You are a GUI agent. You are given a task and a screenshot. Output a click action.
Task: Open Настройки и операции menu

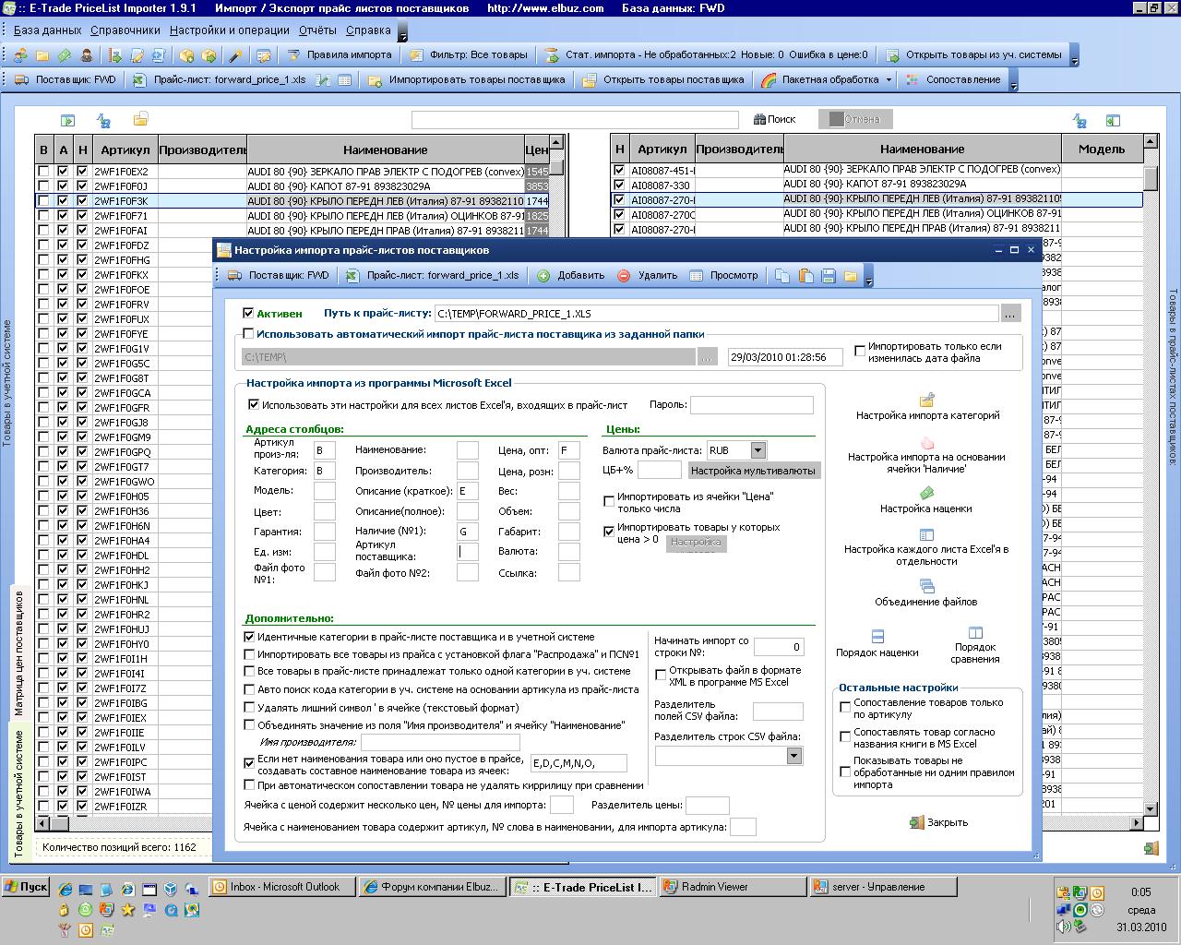tap(230, 30)
